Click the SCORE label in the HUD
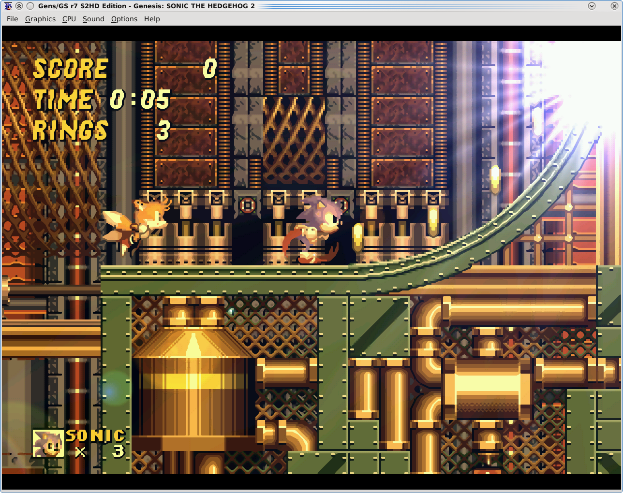 71,69
